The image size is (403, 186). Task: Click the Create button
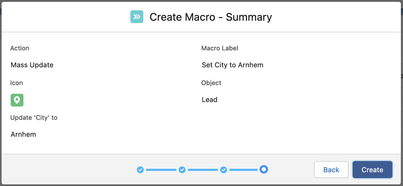(372, 170)
